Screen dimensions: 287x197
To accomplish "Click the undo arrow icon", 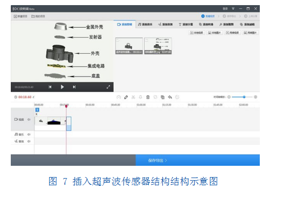I will pyautogui.click(x=170, y=97).
